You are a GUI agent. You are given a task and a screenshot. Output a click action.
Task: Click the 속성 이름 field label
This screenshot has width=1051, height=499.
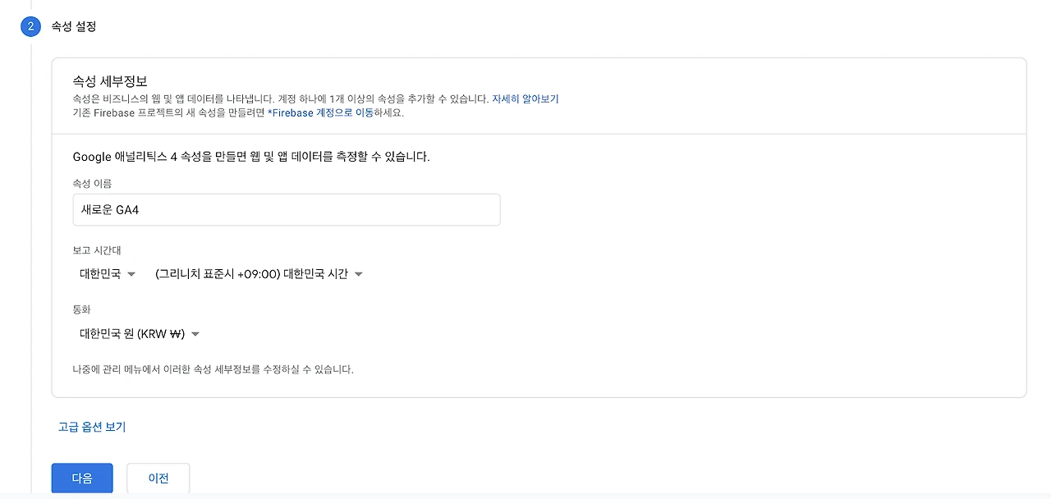click(x=92, y=183)
